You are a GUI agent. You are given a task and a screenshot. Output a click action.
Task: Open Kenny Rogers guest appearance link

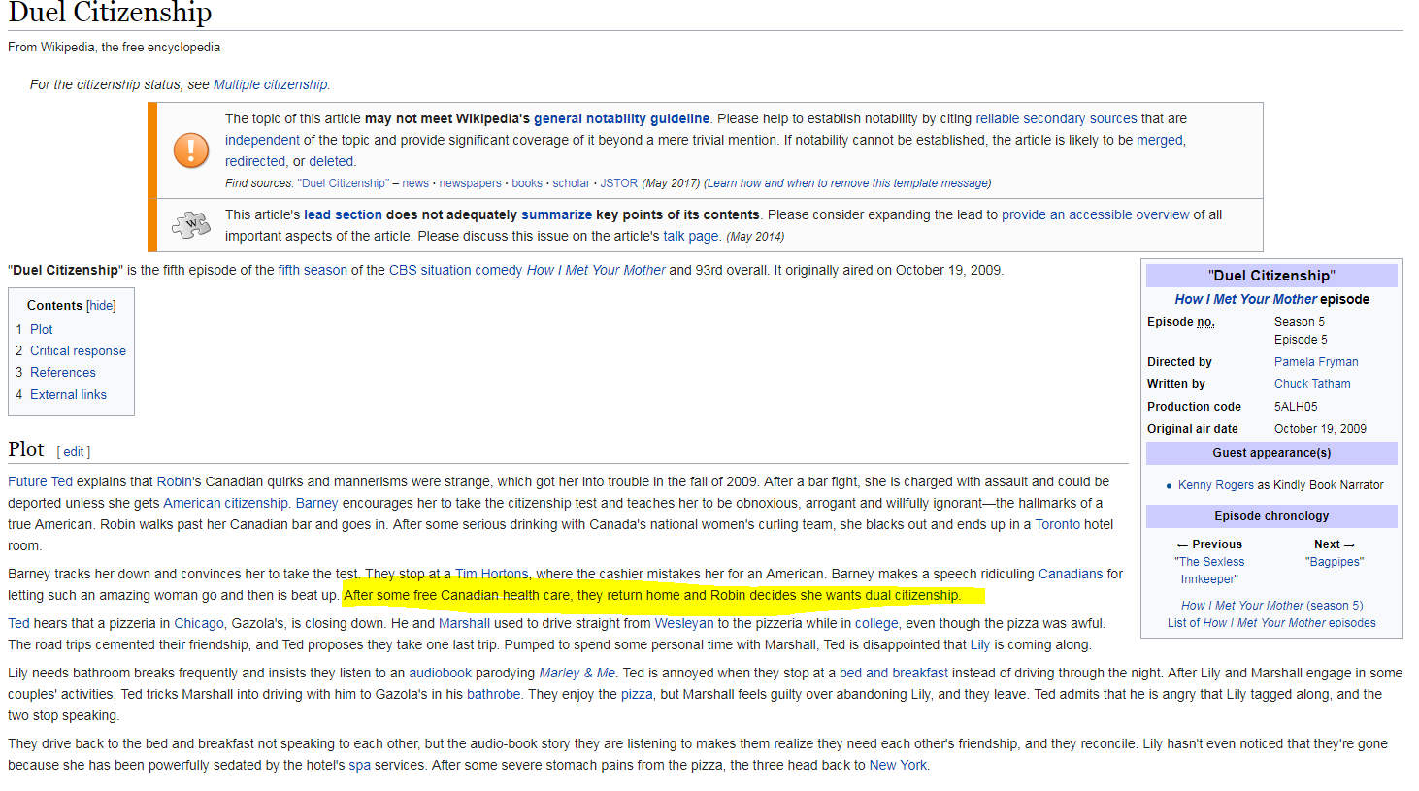pyautogui.click(x=1215, y=485)
